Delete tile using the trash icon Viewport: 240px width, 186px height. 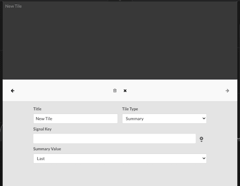point(115,91)
